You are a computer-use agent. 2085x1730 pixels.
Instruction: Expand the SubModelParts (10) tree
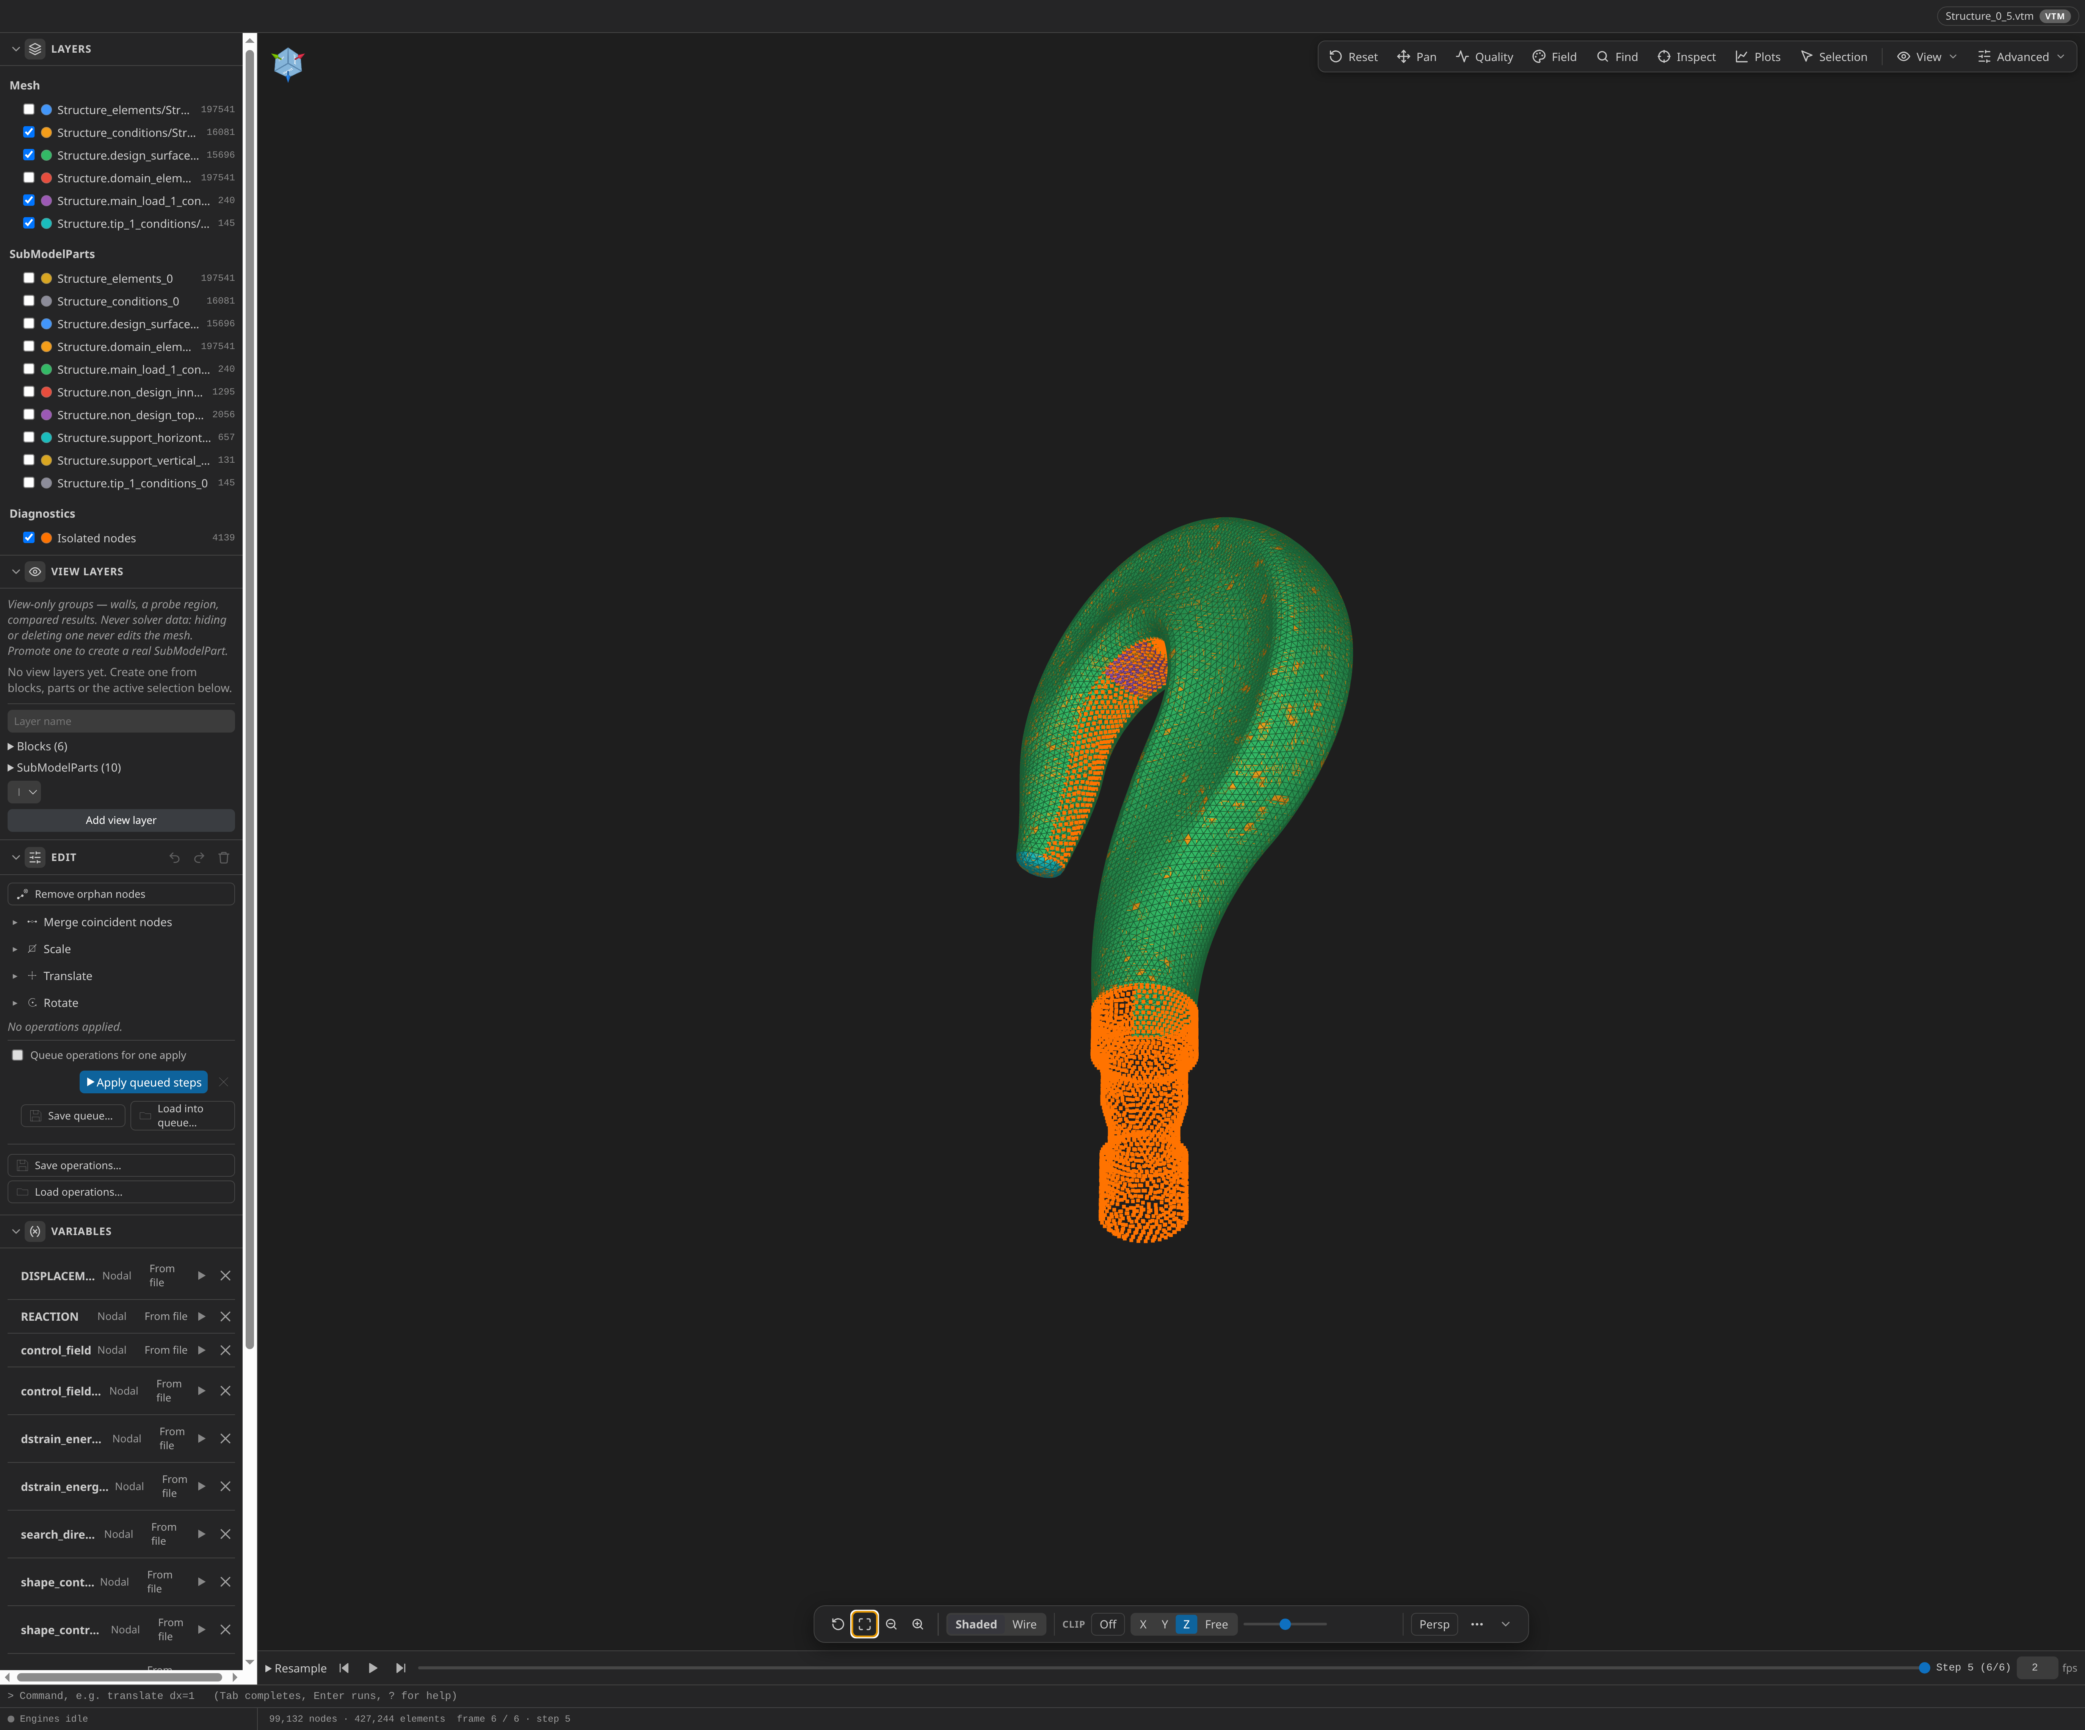(64, 767)
